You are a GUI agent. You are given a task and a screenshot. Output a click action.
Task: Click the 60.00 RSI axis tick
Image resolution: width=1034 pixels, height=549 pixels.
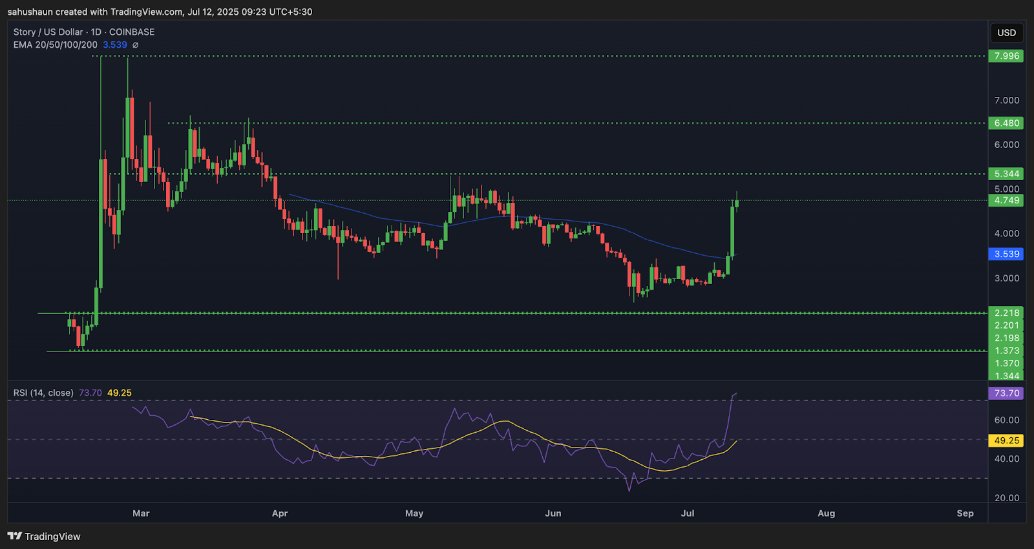[1006, 420]
